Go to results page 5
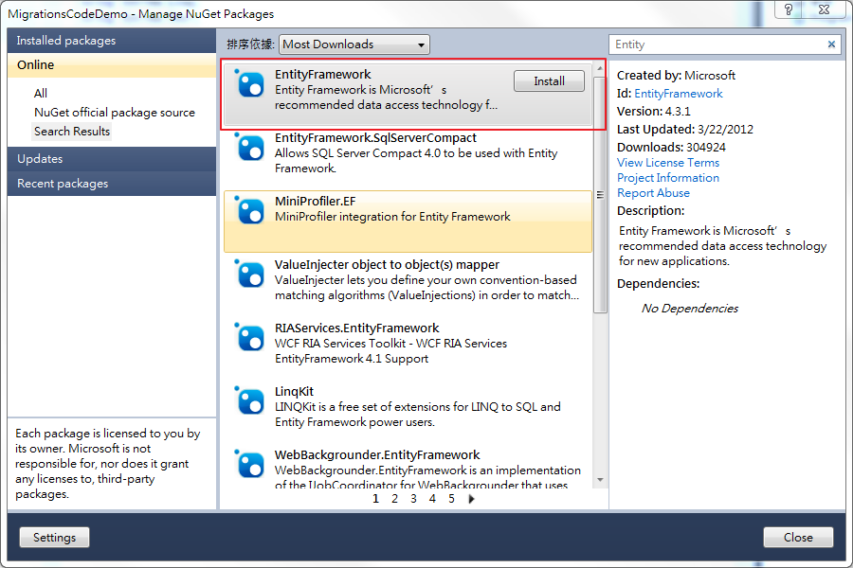The image size is (853, 568). point(451,499)
